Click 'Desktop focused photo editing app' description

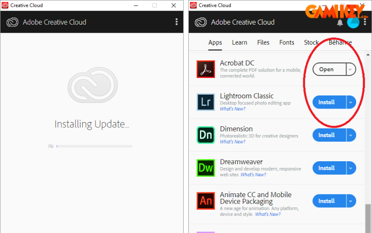coord(255,103)
